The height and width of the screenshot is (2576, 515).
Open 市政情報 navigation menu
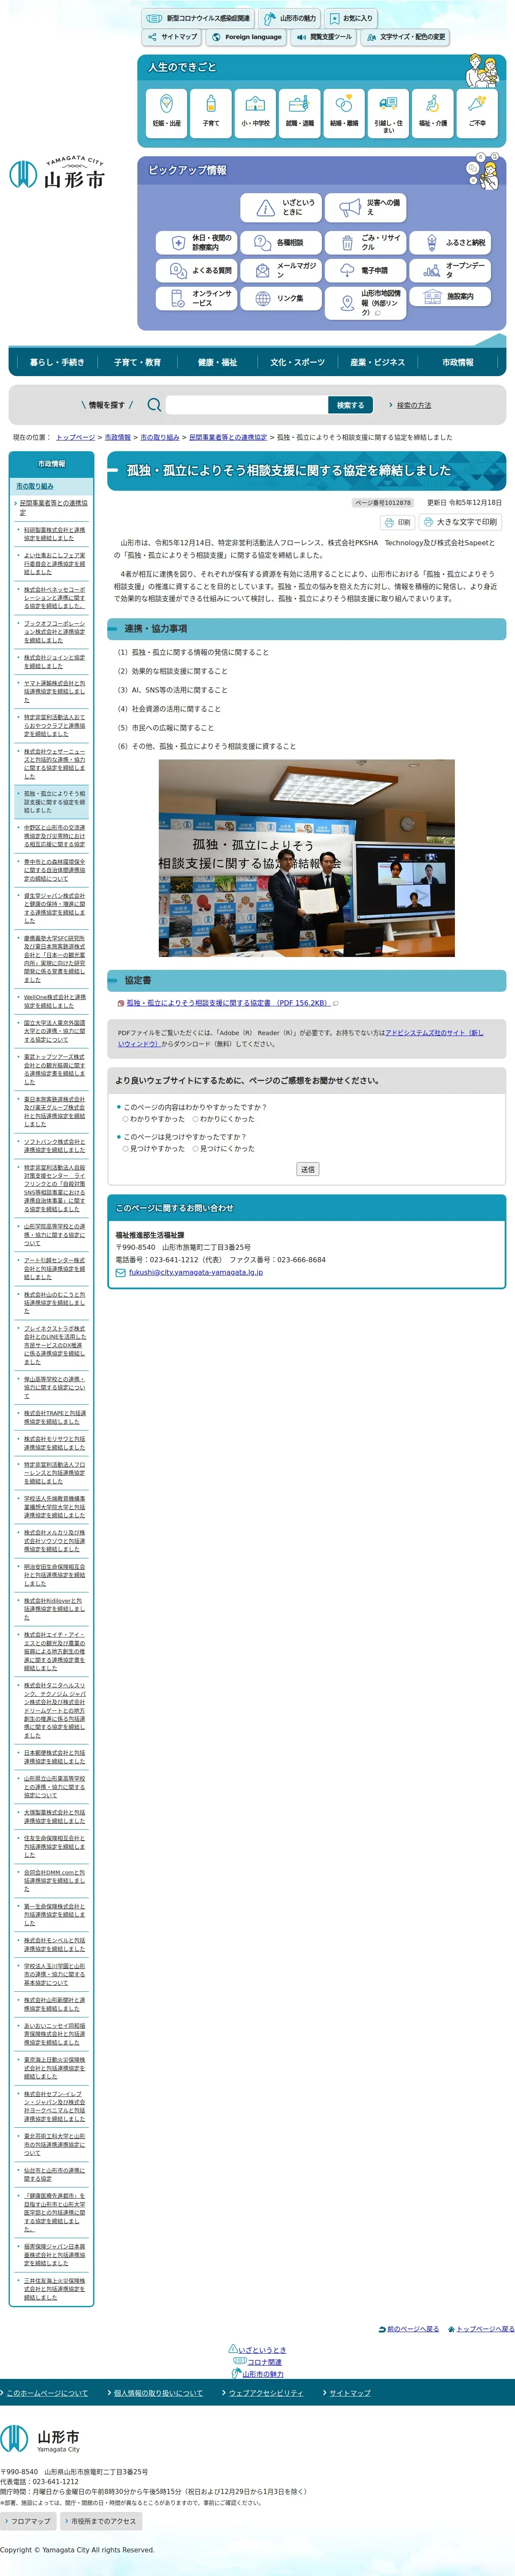click(x=458, y=363)
